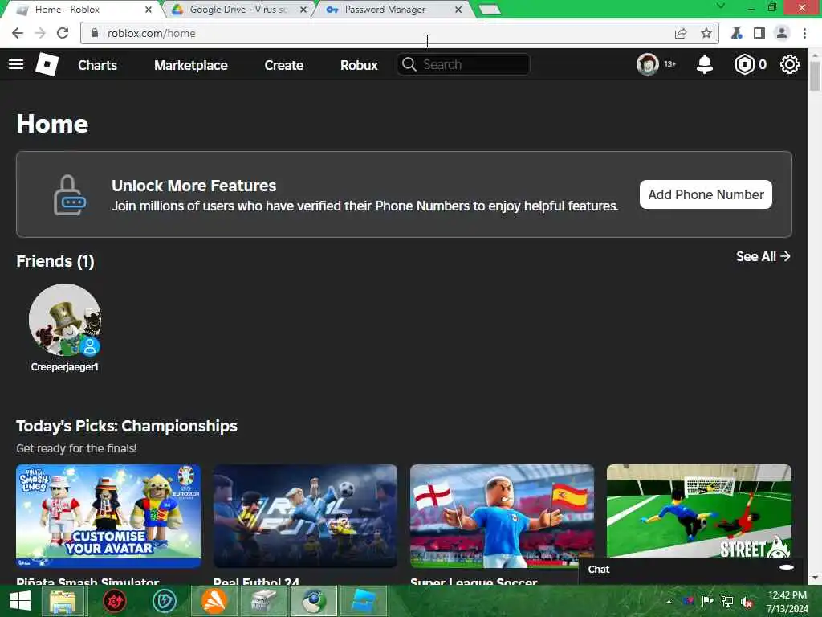
Task: Open the Super League Soccer thumbnail
Action: (x=503, y=516)
